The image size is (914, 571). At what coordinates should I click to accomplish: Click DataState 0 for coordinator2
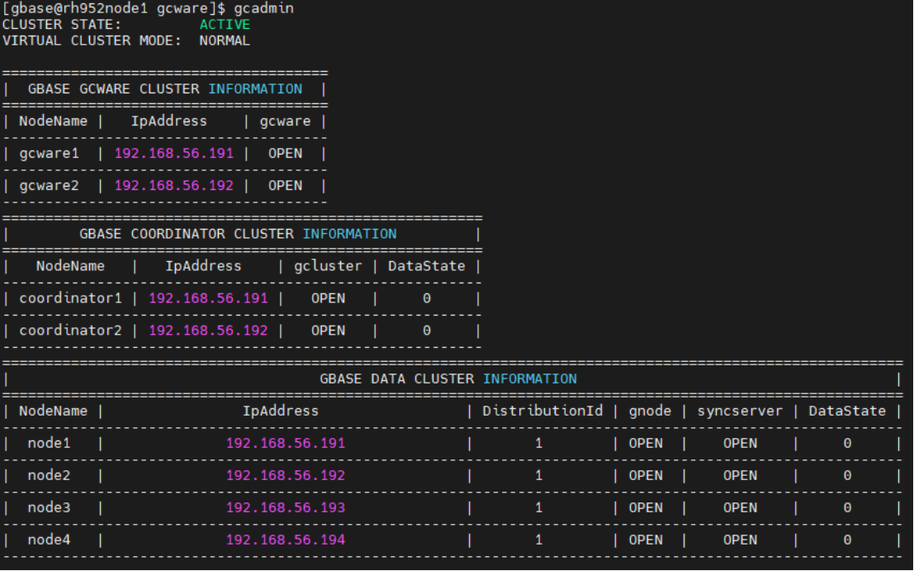[x=427, y=330]
